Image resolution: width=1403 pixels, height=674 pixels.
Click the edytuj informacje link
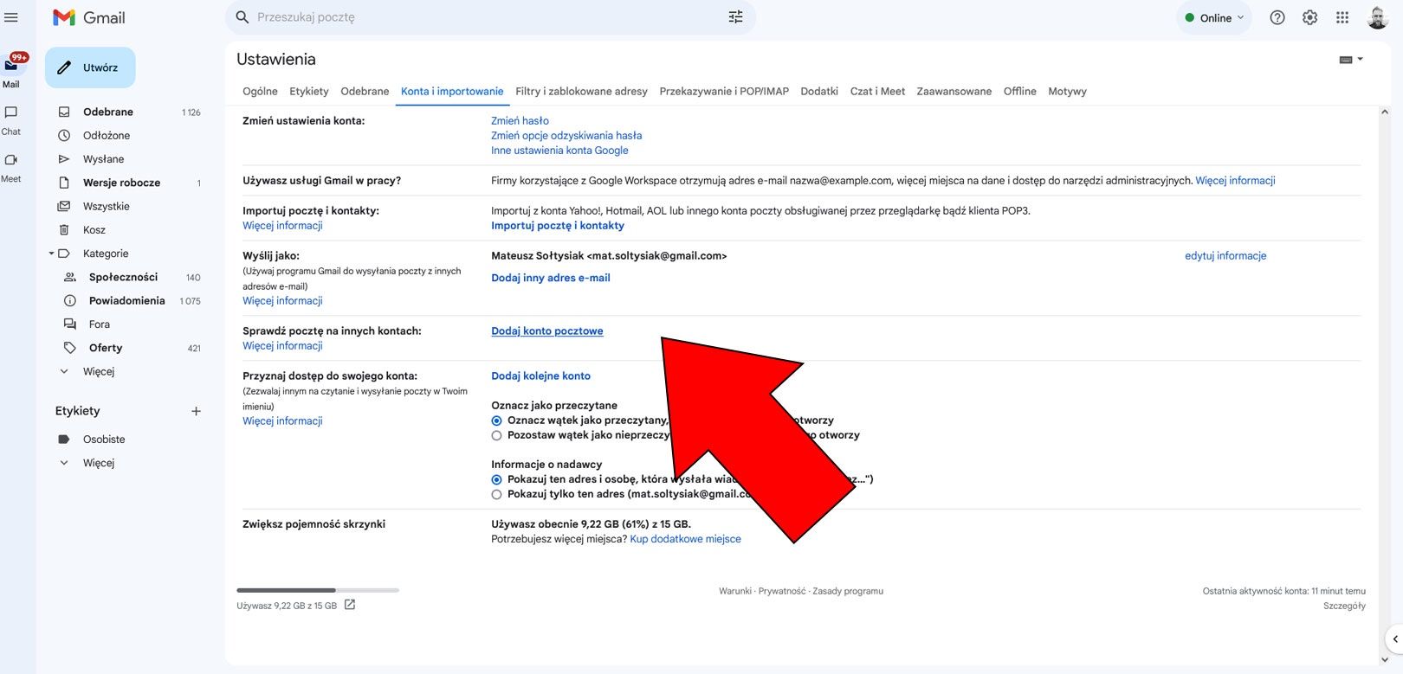(1225, 255)
